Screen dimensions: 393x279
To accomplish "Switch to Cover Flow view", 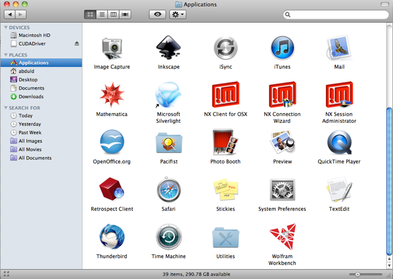I will point(126,14).
